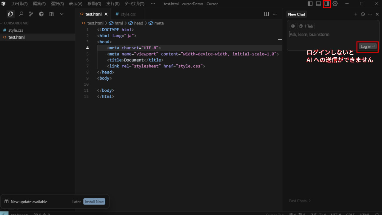
Task: Open the editor's more actions ellipsis
Action: point(275,14)
